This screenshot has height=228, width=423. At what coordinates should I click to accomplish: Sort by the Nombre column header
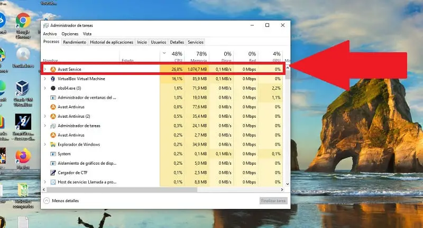pyautogui.click(x=80, y=56)
